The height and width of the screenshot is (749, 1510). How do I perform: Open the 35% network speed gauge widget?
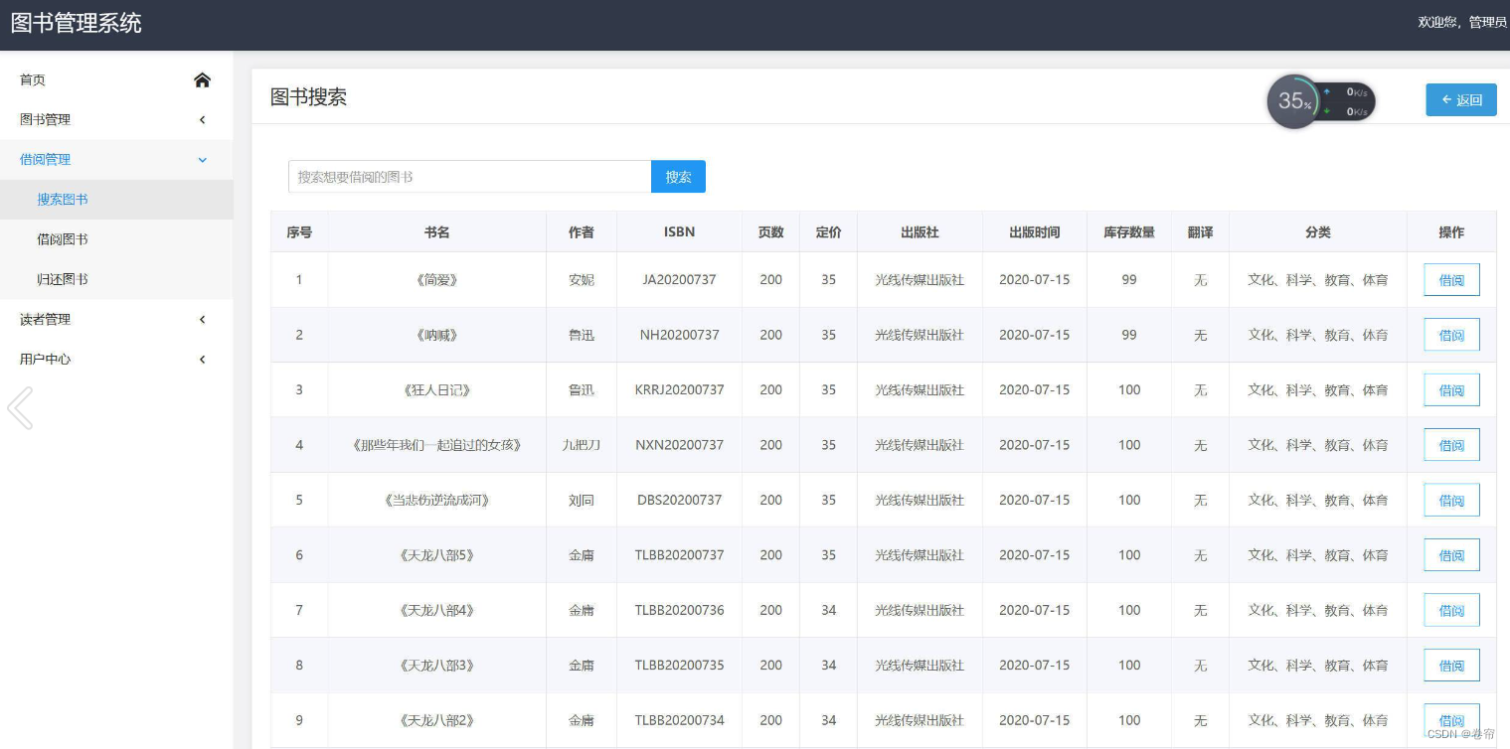(1293, 100)
